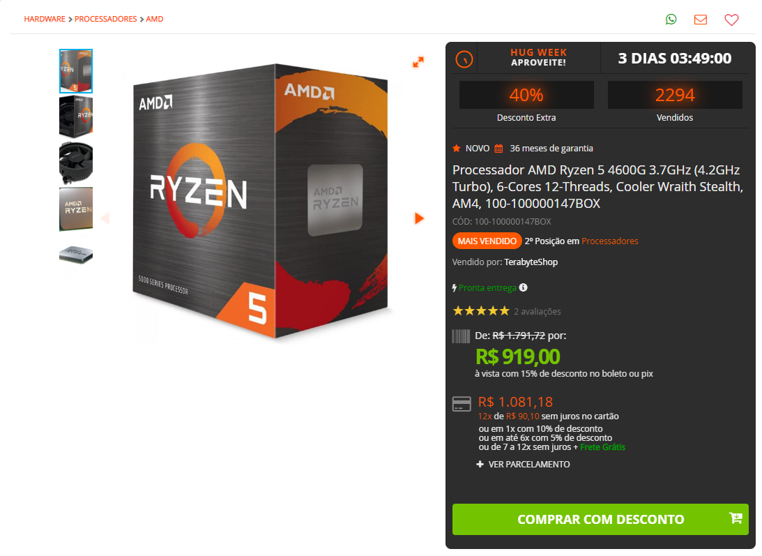
Task: Open AMD breadcrumb link
Action: coord(155,19)
